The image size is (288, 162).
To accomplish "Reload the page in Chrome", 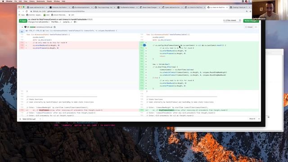I will [27, 11].
